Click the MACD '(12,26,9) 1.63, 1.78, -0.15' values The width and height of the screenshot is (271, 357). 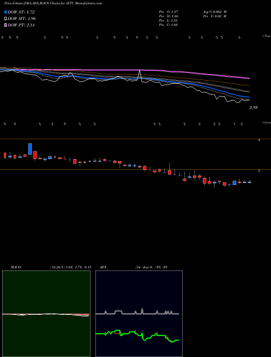[x=70, y=267]
